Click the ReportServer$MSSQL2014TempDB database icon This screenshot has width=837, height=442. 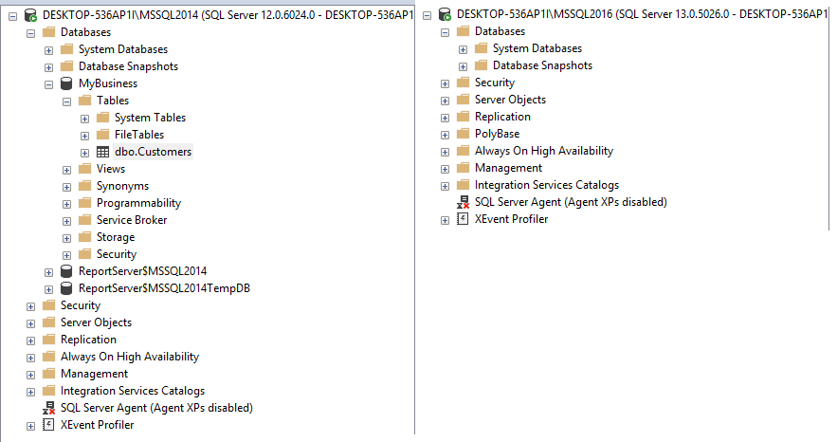click(x=66, y=288)
